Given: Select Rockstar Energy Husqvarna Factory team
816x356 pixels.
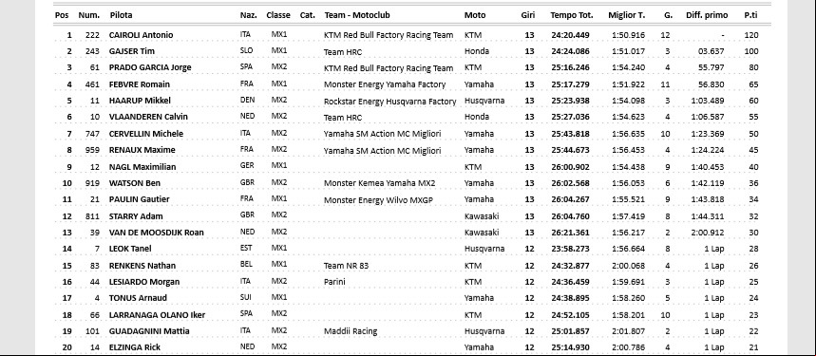Looking at the screenshot, I should pos(389,101).
